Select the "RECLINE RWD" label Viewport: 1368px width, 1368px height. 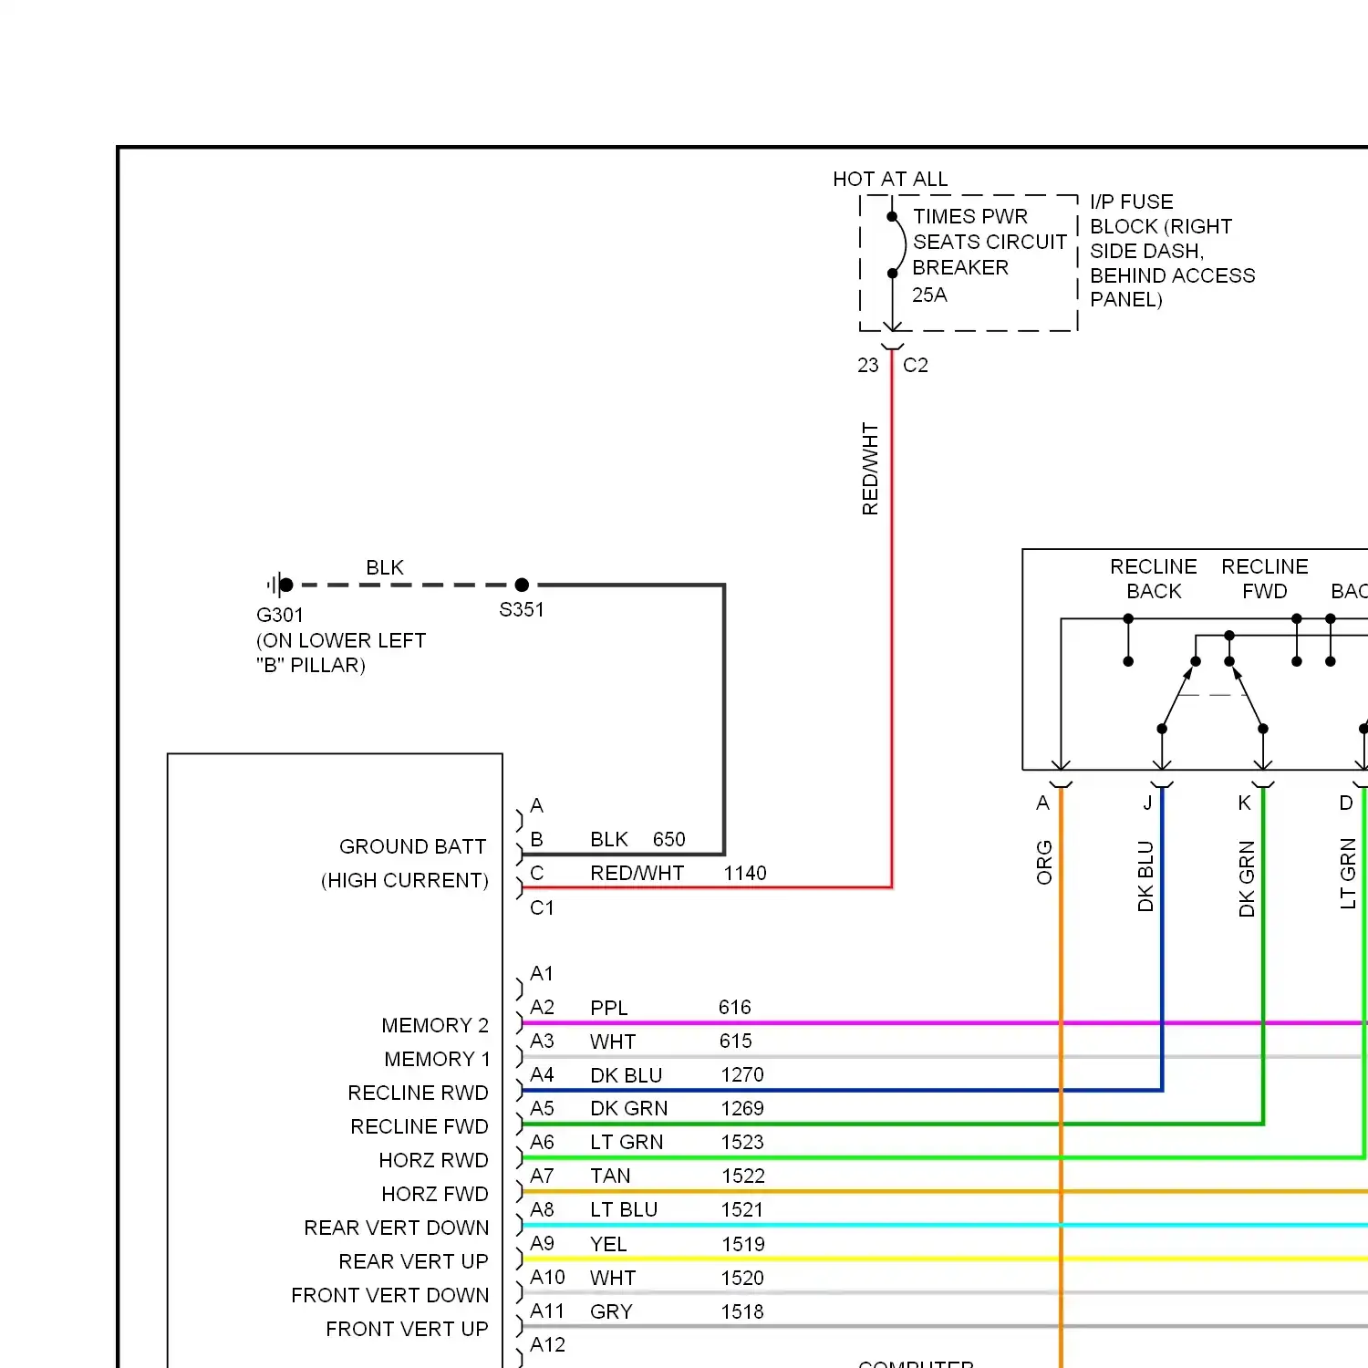click(x=419, y=1093)
